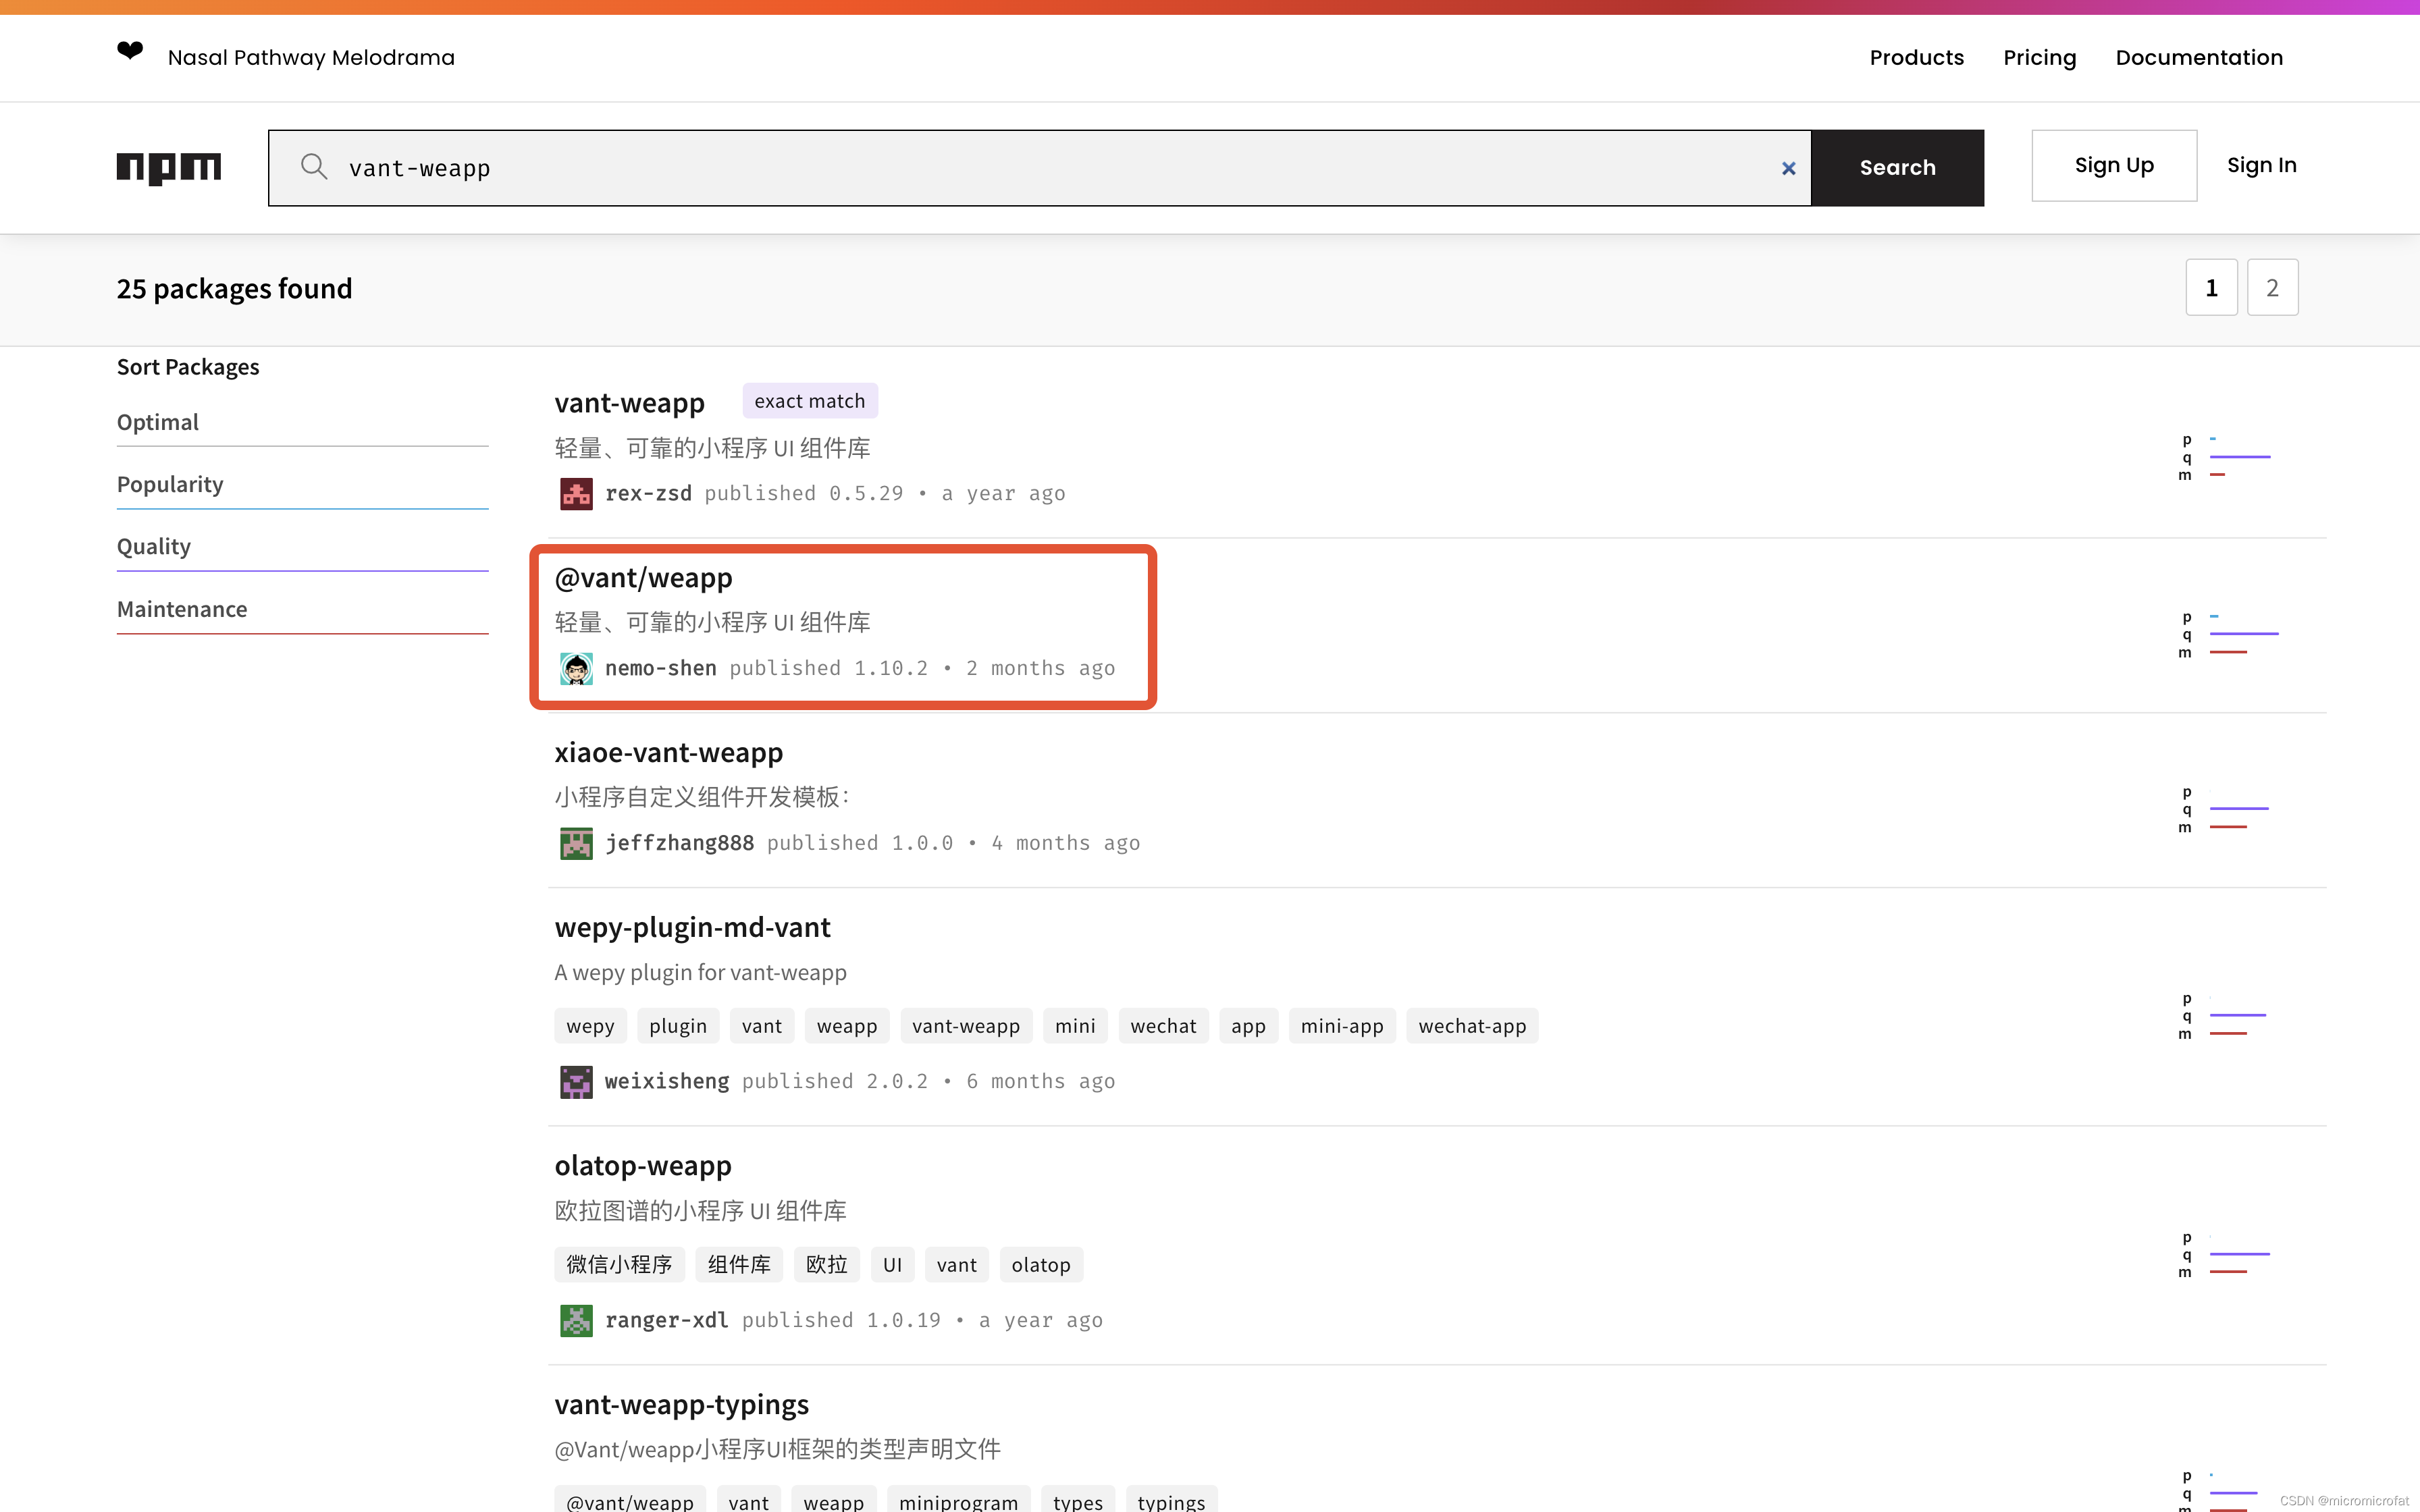Click nemo-shen publisher name
The image size is (2420, 1512).
(x=660, y=668)
